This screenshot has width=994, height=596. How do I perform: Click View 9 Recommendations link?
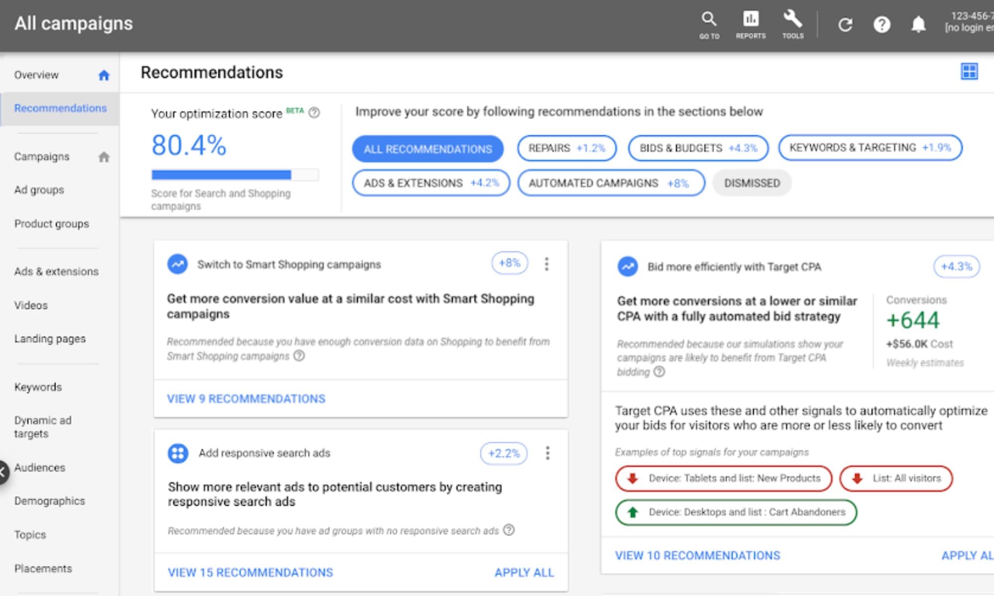point(246,399)
